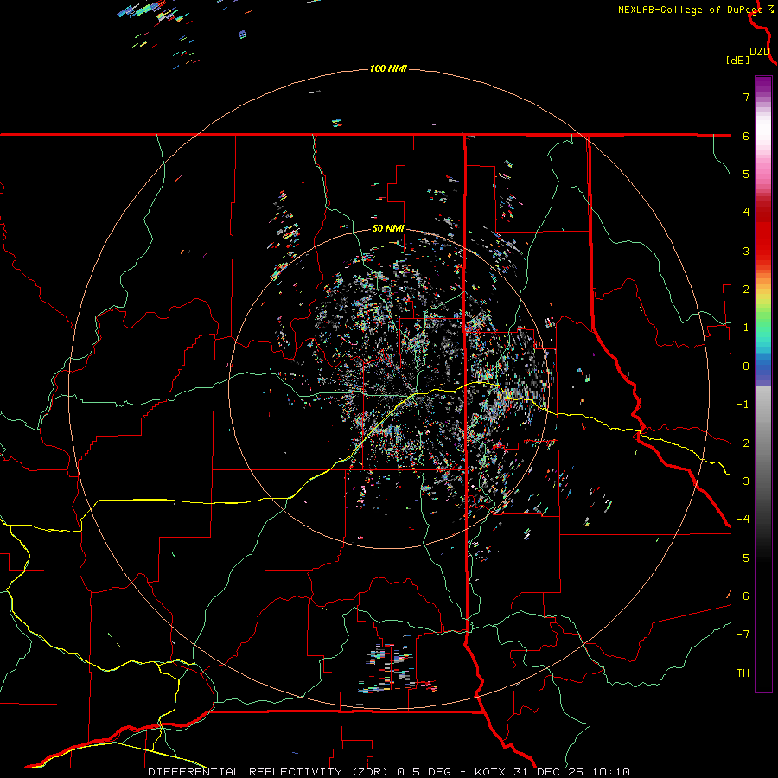
Task: Click the 4 tick on color scale
Action: tap(746, 213)
